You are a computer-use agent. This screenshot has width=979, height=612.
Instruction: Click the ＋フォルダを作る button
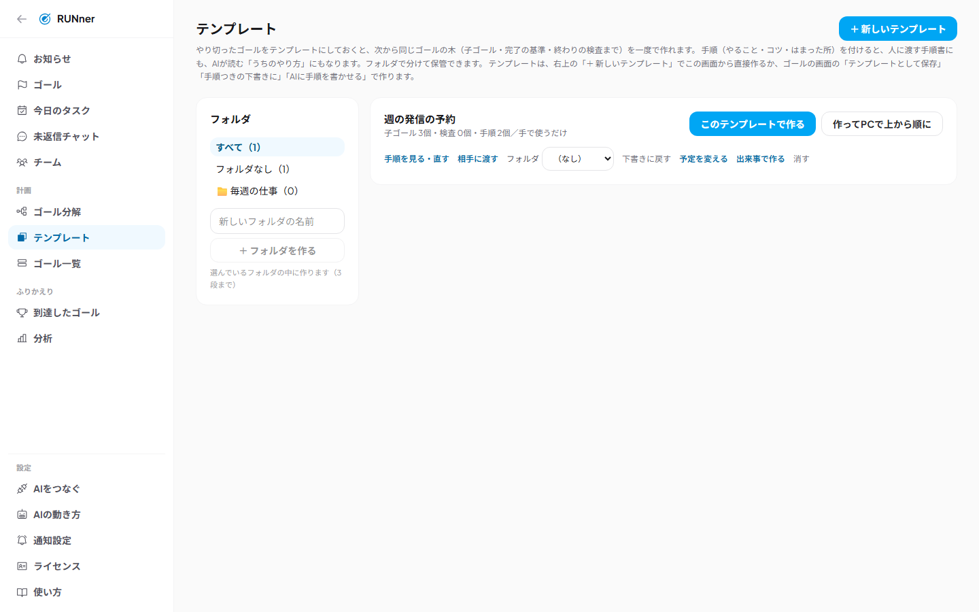(x=277, y=251)
